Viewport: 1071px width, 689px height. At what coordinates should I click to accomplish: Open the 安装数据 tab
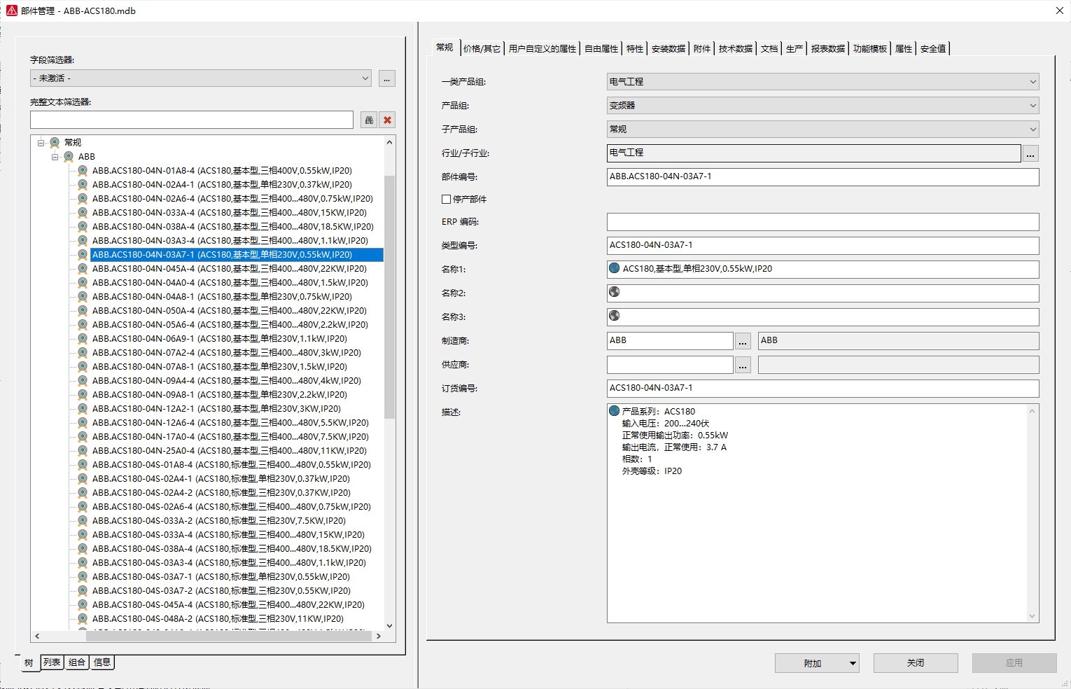coord(668,48)
